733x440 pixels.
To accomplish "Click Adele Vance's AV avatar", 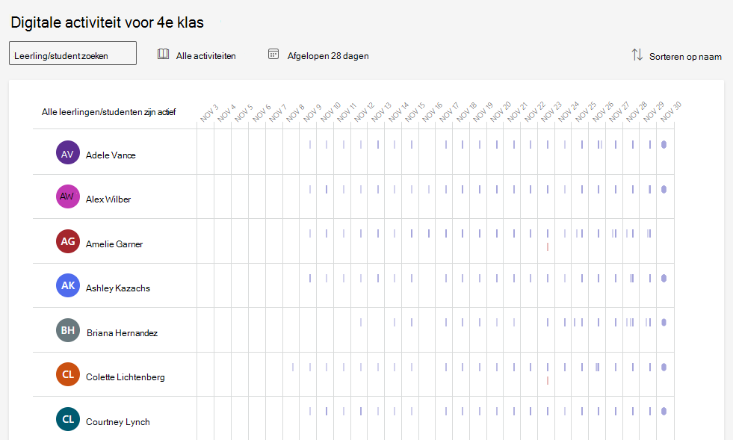I will pyautogui.click(x=68, y=152).
